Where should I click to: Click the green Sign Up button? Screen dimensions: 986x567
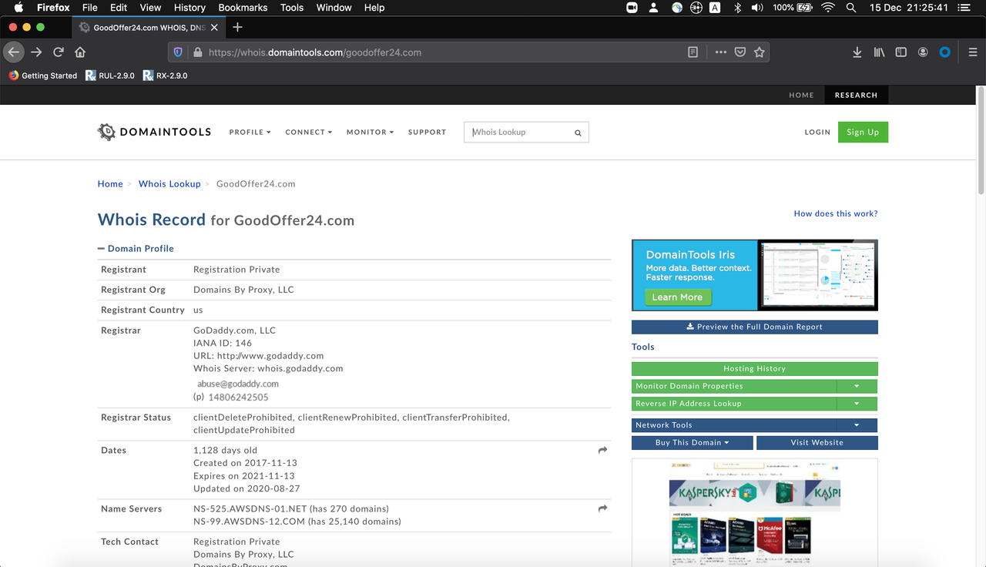pos(863,132)
